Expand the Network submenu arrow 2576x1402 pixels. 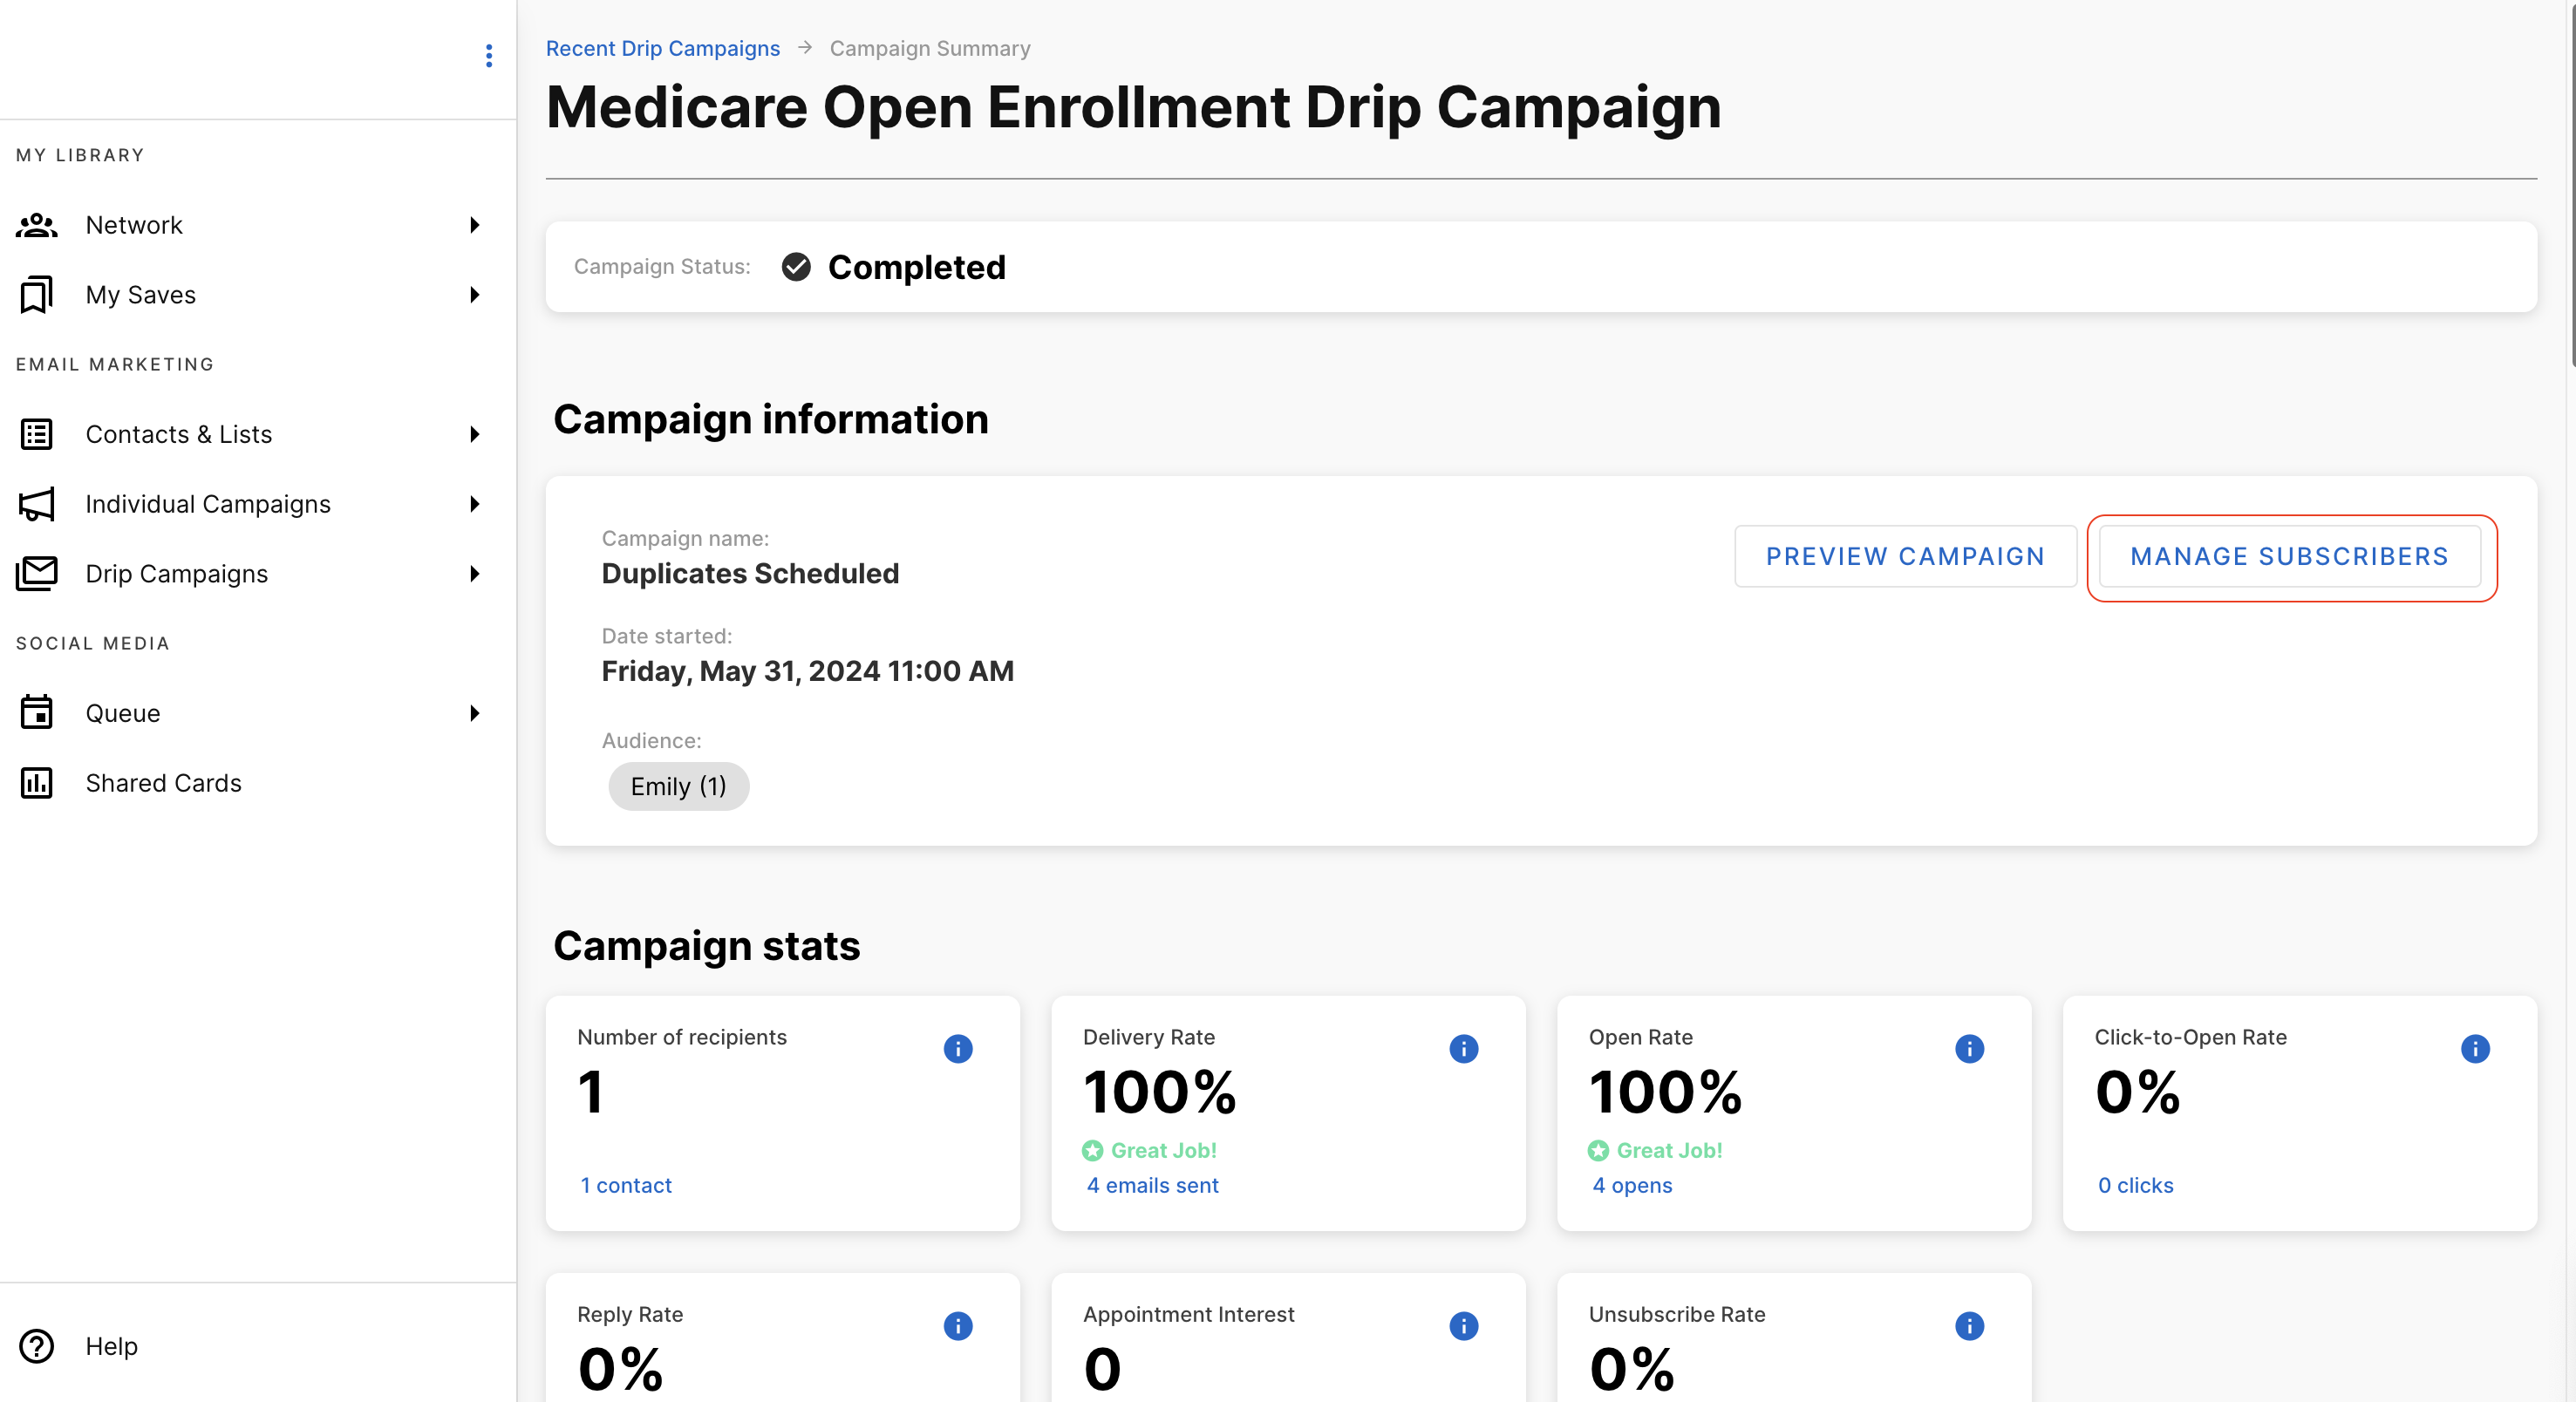pyautogui.click(x=475, y=225)
